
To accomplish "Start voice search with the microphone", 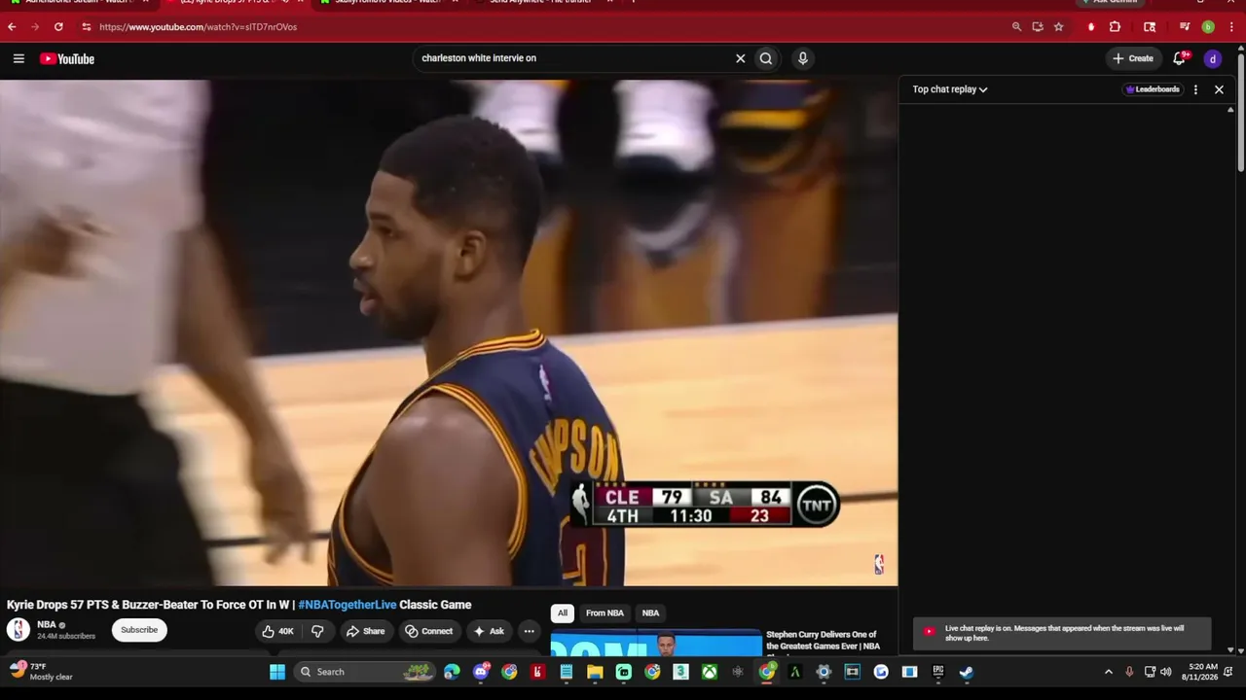I will (x=802, y=58).
